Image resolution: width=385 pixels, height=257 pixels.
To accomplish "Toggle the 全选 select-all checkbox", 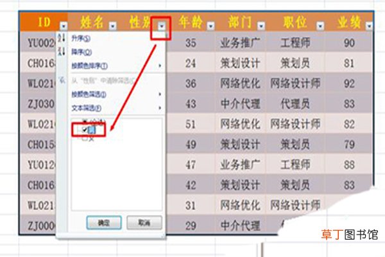I will coord(85,121).
